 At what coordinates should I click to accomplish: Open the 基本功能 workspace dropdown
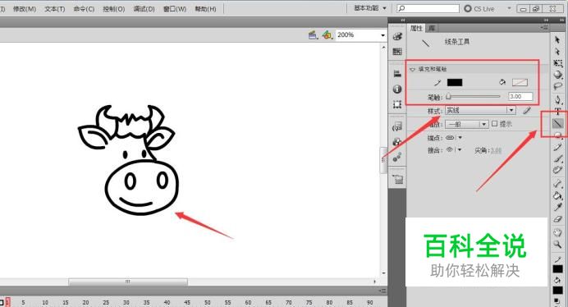[370, 8]
